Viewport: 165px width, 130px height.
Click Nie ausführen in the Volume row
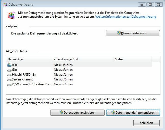[x=63, y=84]
